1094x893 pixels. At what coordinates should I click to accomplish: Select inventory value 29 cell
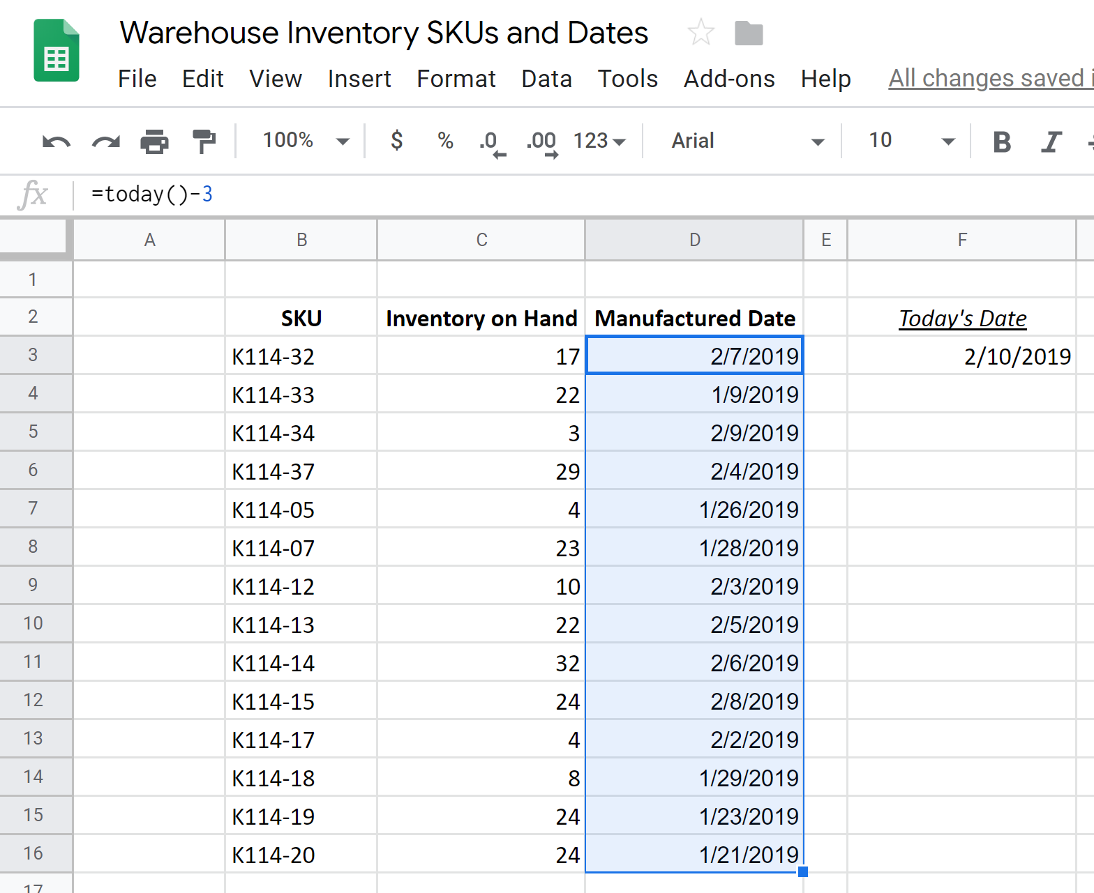pos(481,471)
